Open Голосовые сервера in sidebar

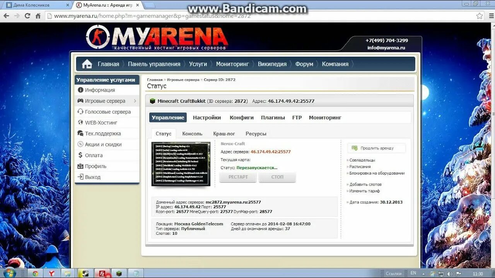(108, 112)
